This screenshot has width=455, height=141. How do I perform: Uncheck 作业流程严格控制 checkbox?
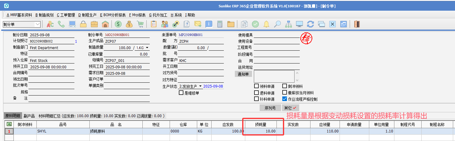(x=285, y=99)
